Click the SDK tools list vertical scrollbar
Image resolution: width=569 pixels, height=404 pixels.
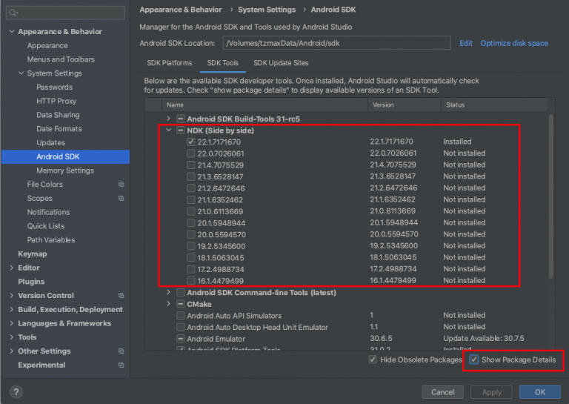tap(550, 193)
